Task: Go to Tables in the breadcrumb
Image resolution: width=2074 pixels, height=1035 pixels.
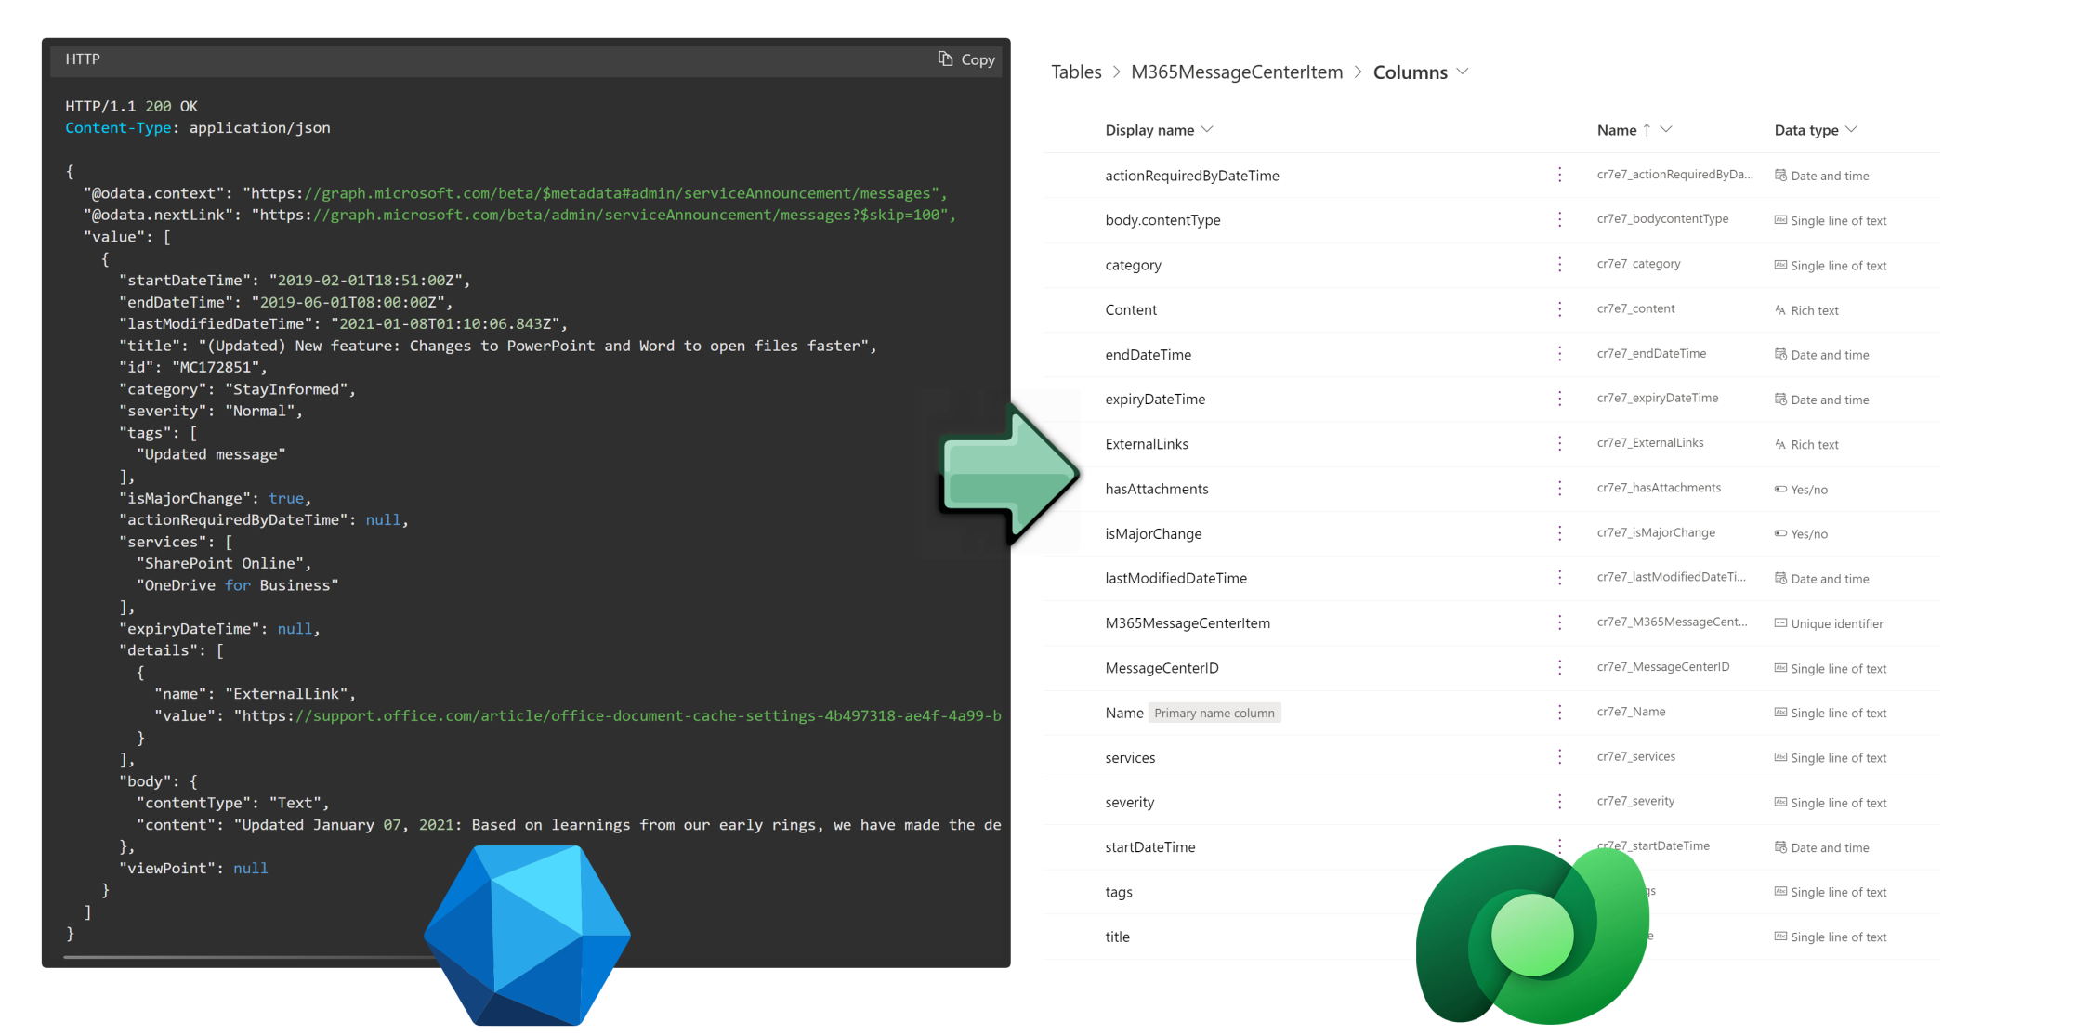Action: pos(1076,72)
